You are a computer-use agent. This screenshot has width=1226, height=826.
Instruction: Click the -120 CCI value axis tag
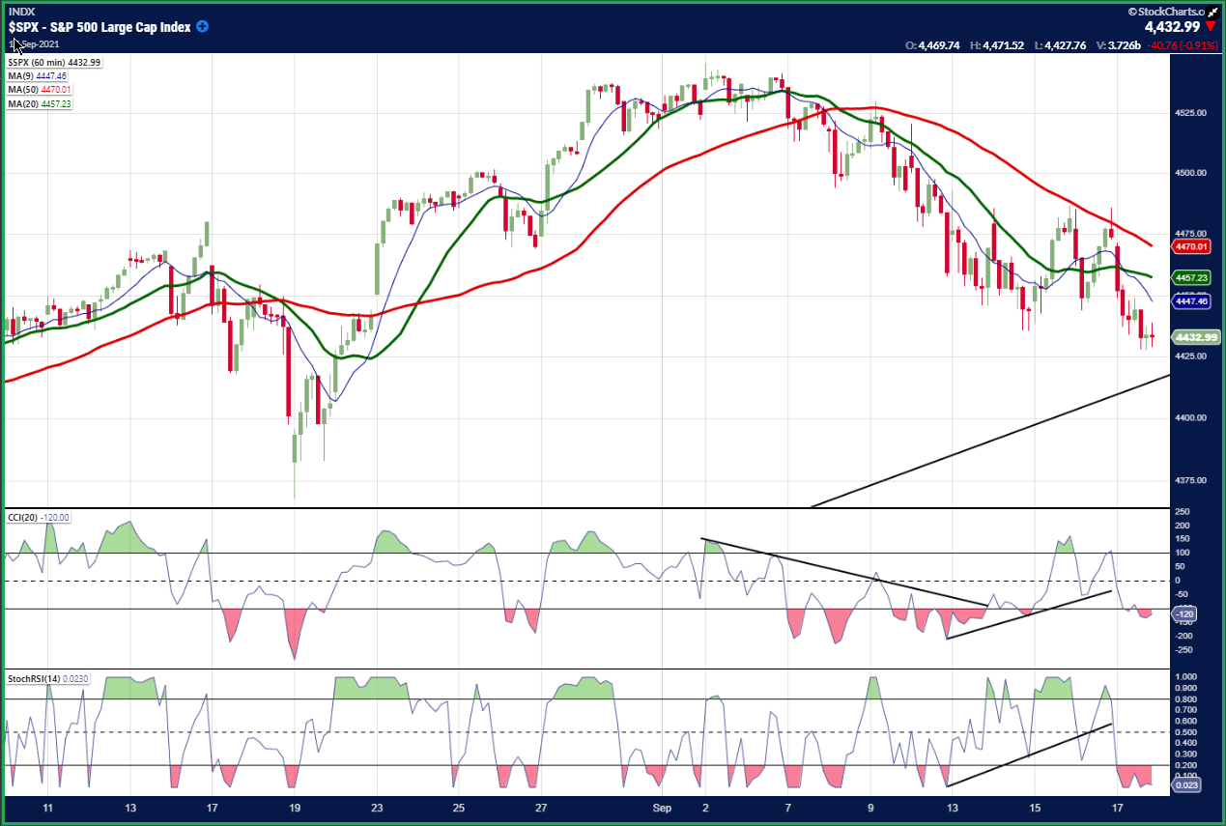(x=1186, y=613)
